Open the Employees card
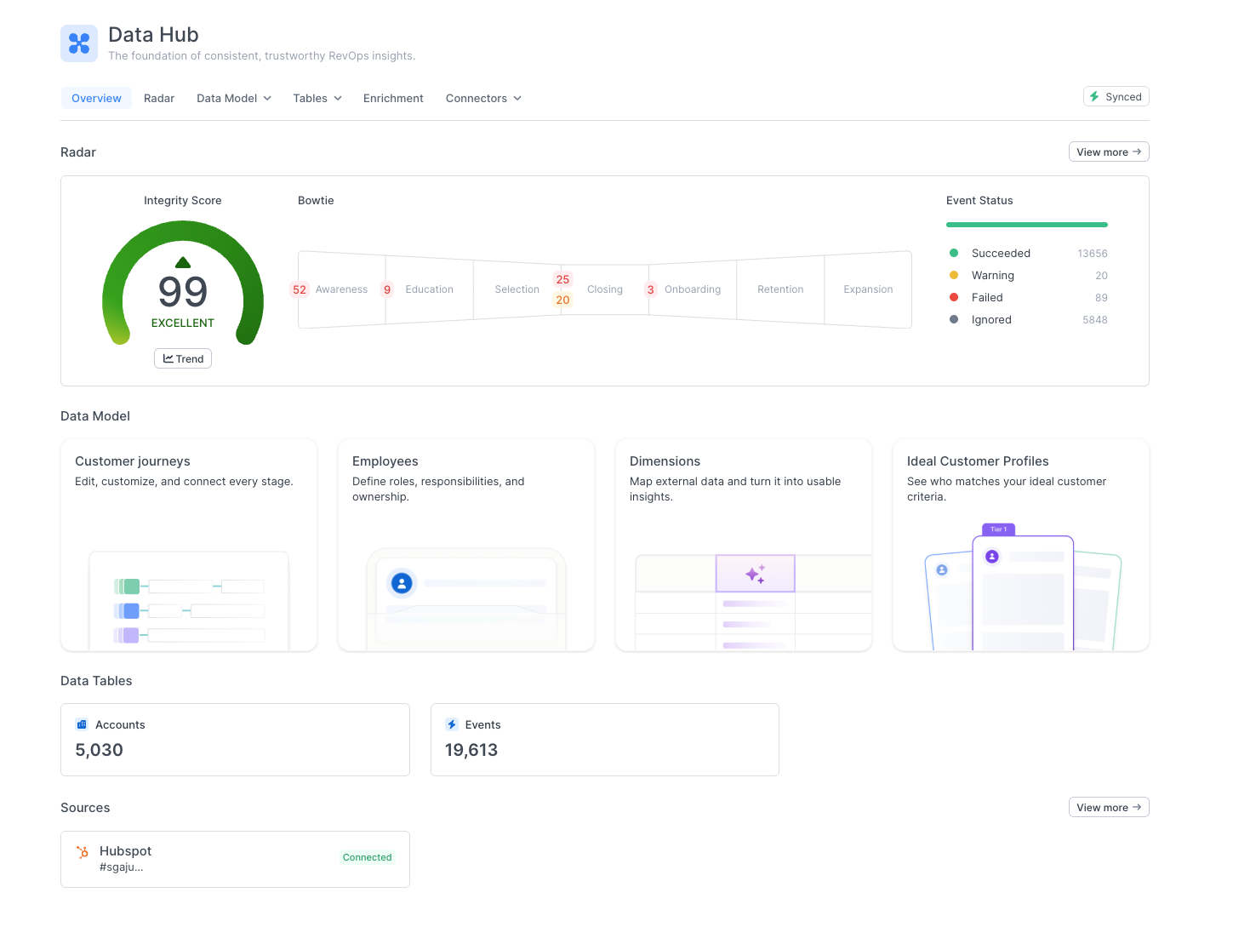 (466, 545)
